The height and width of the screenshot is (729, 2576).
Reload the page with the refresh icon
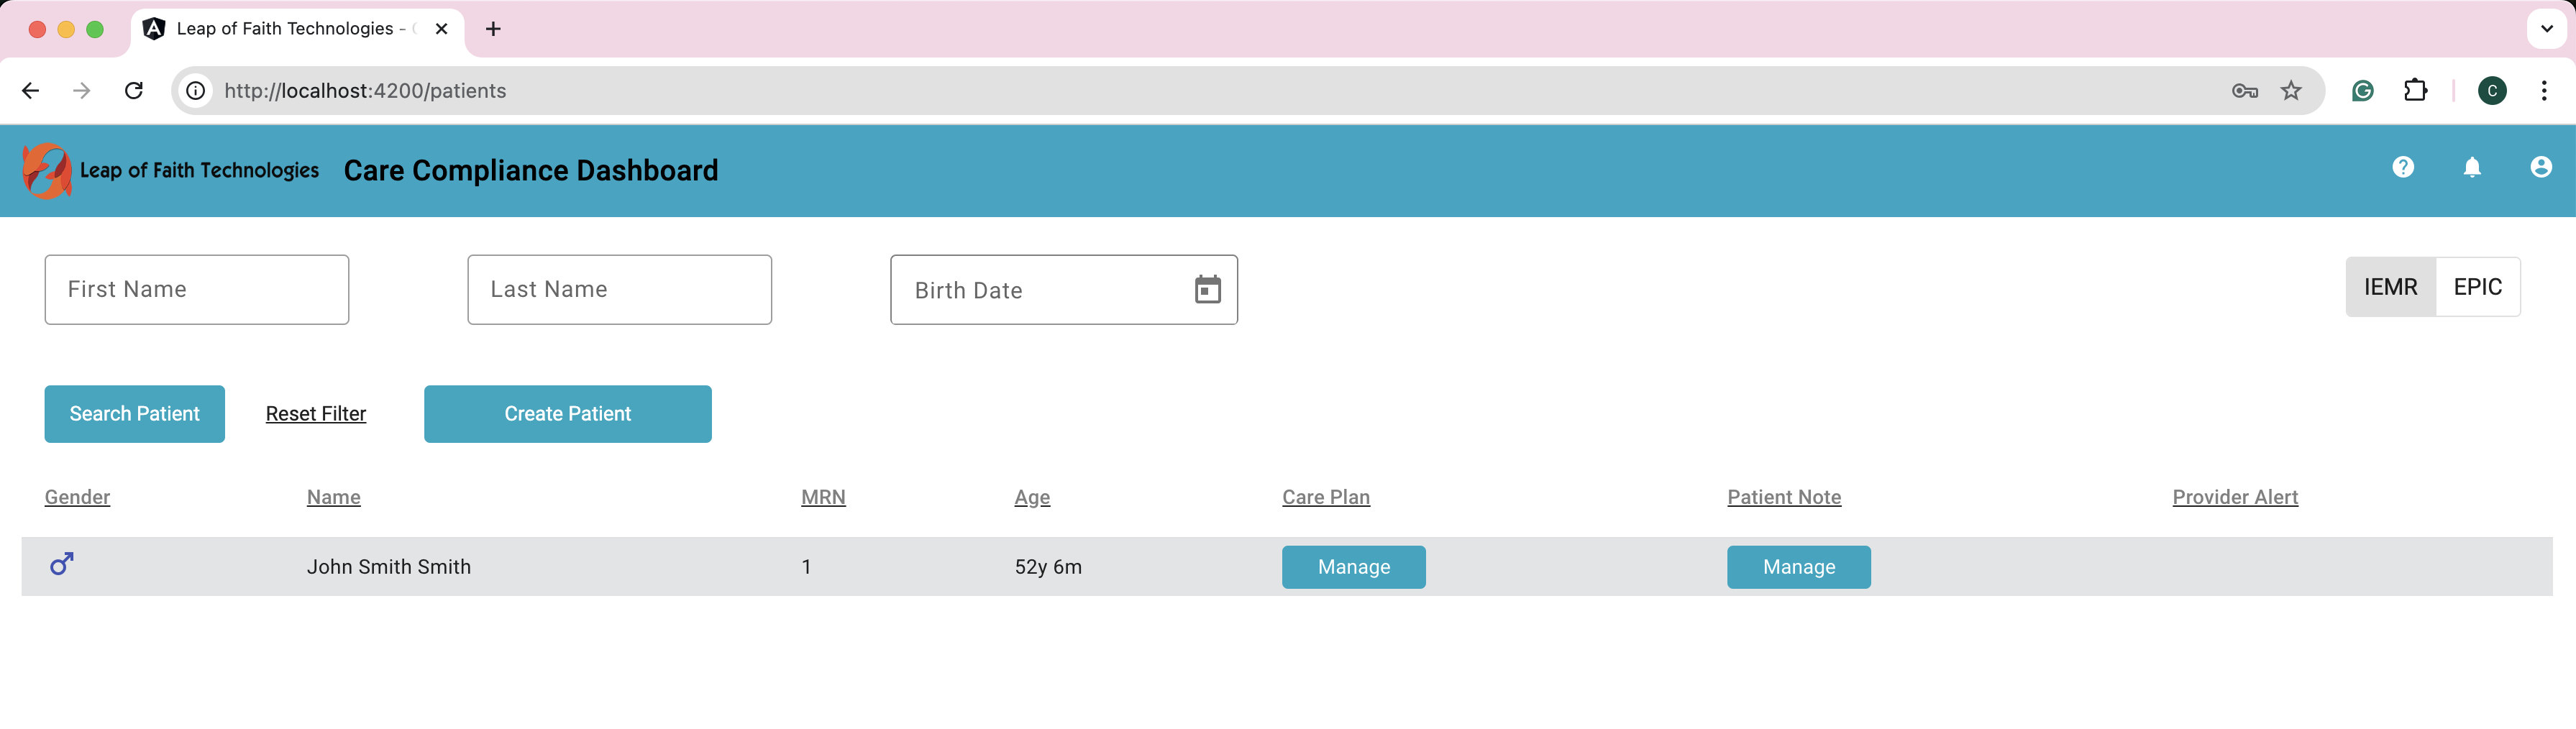134,91
